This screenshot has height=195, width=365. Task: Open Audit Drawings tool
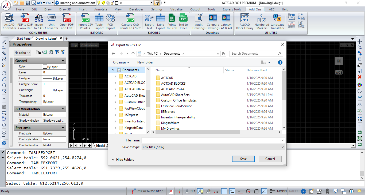[199, 21]
